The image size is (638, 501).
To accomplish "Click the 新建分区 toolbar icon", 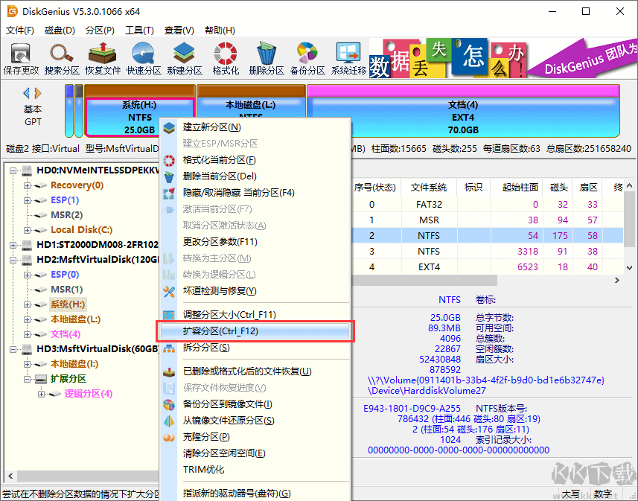I will point(185,59).
